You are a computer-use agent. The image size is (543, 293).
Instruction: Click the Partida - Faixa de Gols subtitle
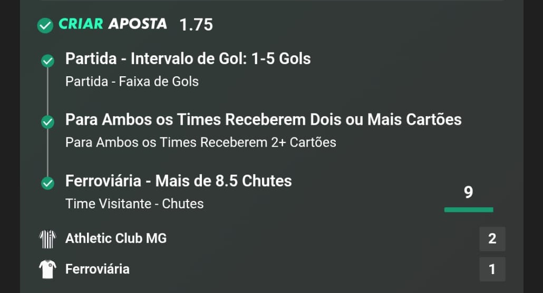point(132,82)
